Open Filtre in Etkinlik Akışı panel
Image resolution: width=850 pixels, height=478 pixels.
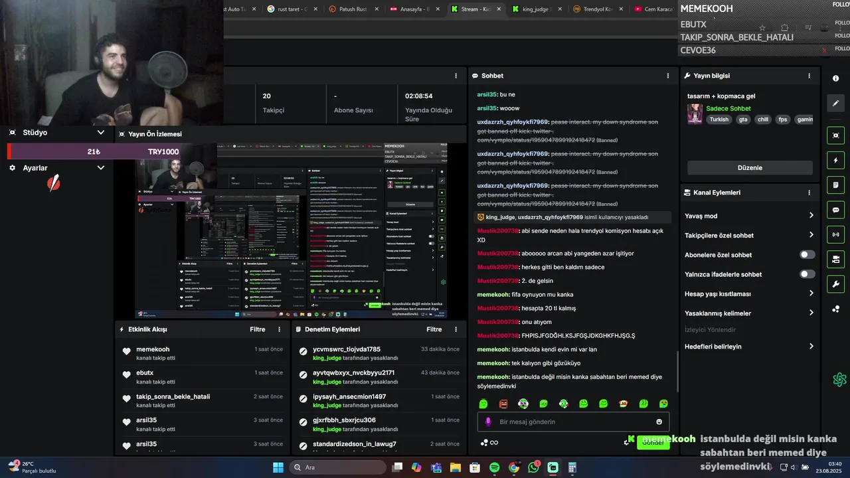click(258, 329)
